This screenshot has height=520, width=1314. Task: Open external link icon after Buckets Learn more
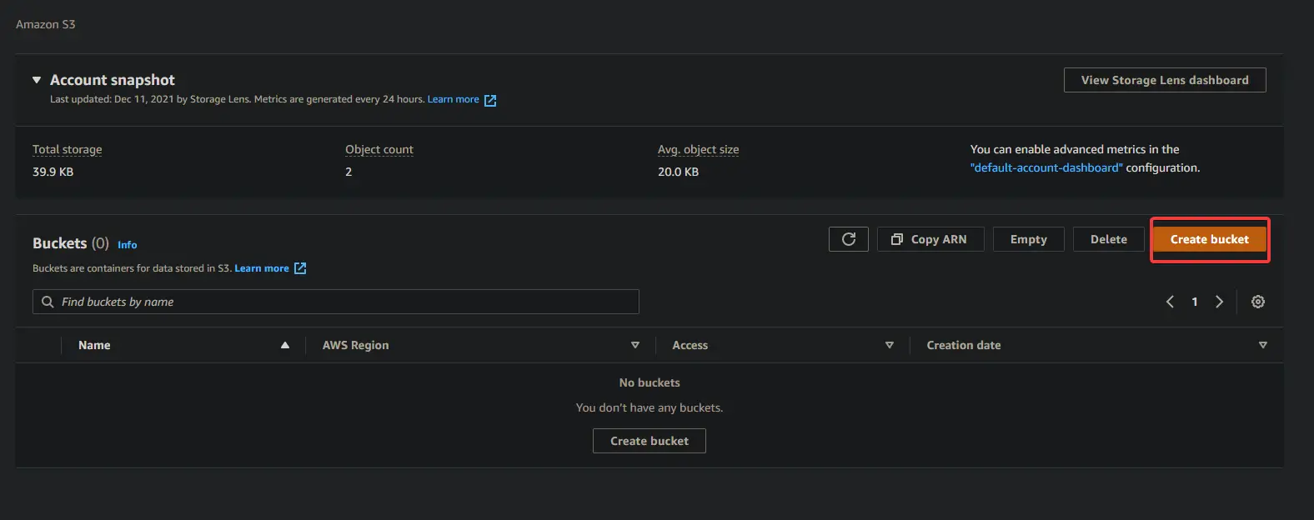pos(300,268)
